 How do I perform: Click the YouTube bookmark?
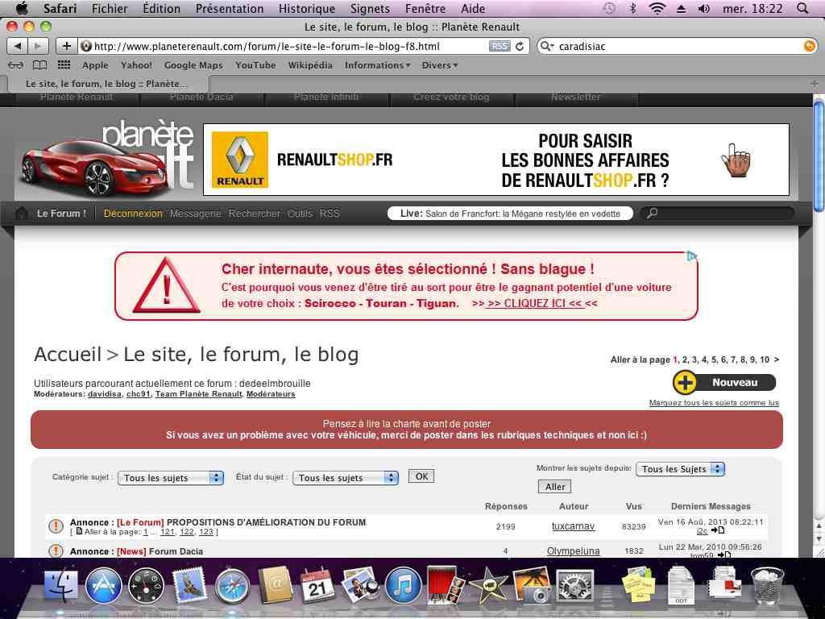pos(255,65)
